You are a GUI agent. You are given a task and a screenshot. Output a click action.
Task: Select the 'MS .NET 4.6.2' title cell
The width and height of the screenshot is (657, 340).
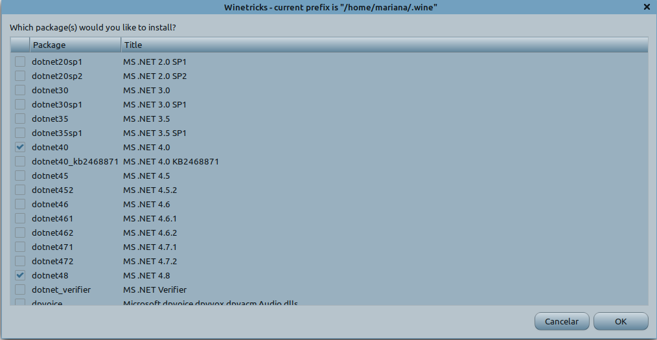(150, 232)
